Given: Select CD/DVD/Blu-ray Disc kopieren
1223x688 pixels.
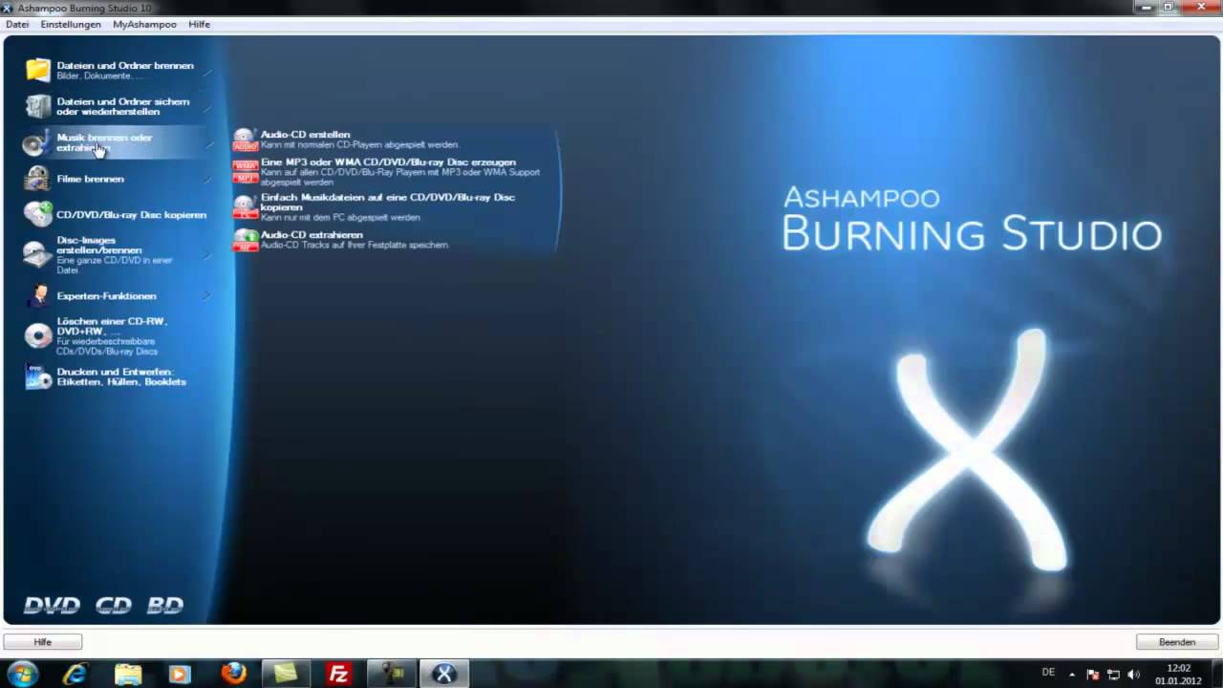Looking at the screenshot, I should point(117,215).
